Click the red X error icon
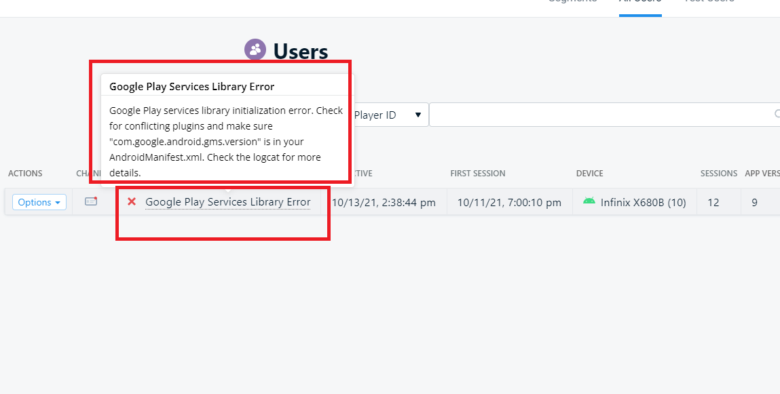This screenshot has width=780, height=394. click(132, 201)
